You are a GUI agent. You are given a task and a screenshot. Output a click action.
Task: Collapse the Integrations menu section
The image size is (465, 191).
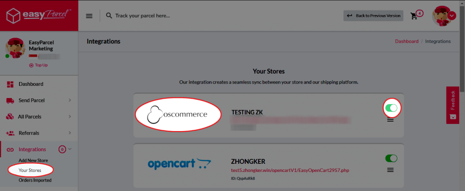coord(70,149)
